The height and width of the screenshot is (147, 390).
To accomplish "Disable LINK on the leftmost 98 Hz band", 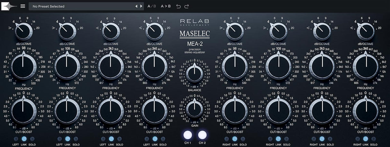I will [24, 139].
